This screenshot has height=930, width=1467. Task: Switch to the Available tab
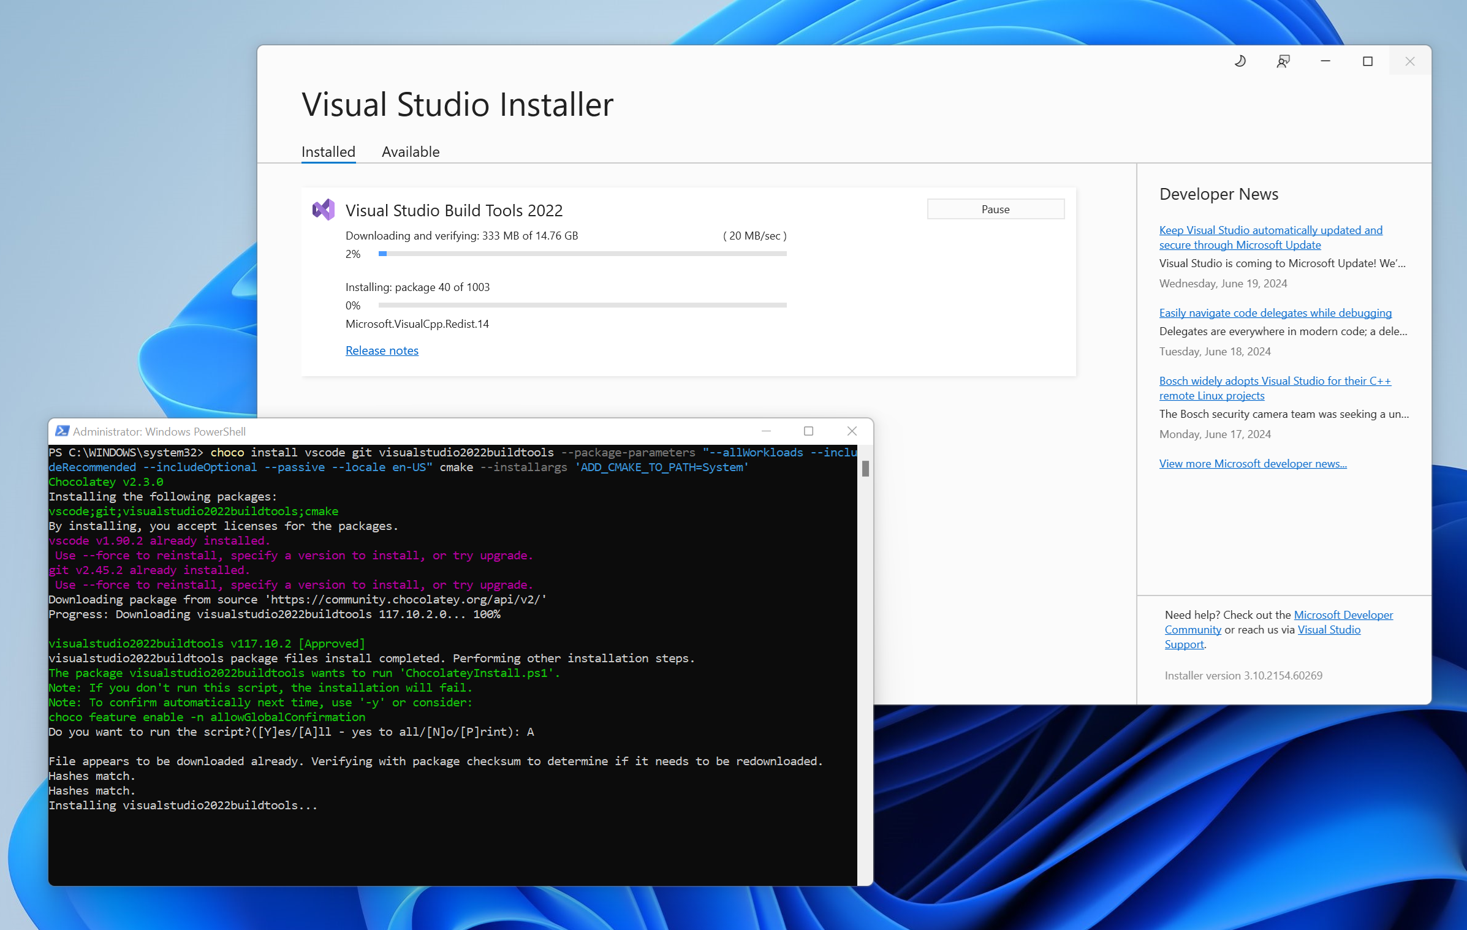tap(410, 152)
